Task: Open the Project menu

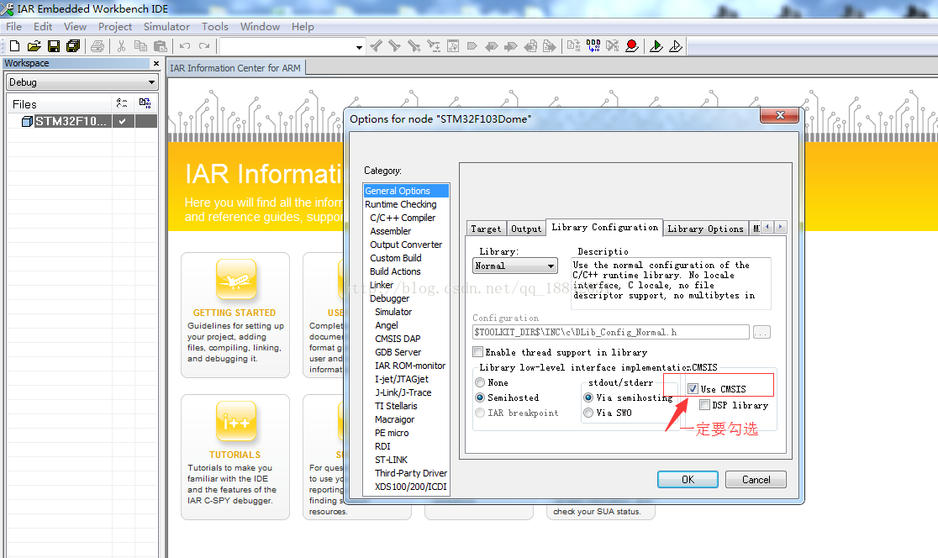Action: pyautogui.click(x=115, y=26)
